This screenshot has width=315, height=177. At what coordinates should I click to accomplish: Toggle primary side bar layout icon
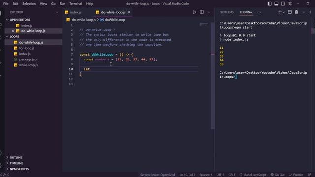(269, 4)
